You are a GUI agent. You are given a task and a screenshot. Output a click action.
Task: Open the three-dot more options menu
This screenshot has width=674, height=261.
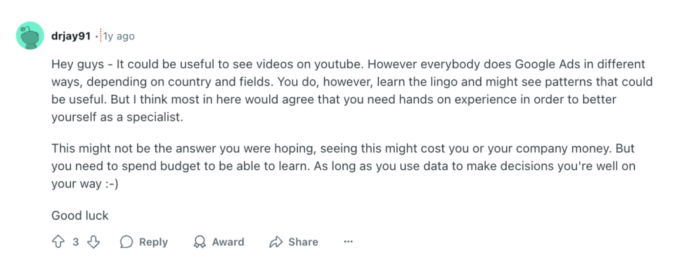pos(348,242)
